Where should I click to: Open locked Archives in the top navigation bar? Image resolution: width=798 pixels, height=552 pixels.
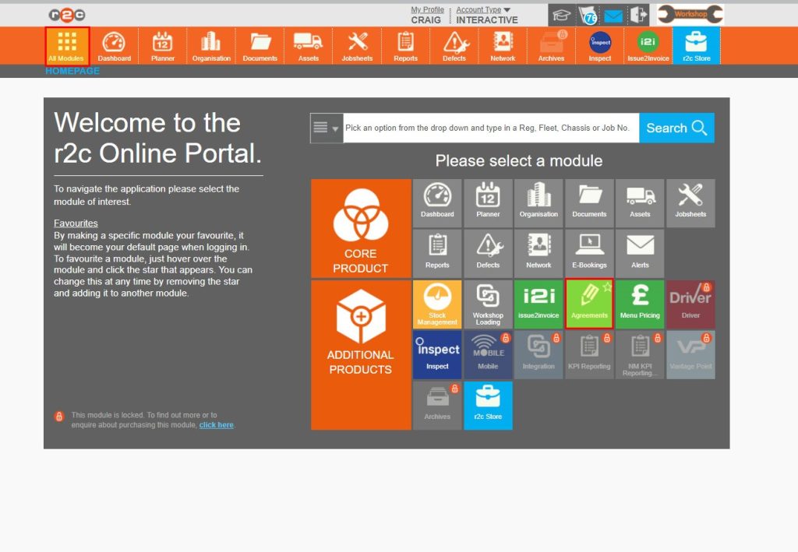tap(551, 46)
